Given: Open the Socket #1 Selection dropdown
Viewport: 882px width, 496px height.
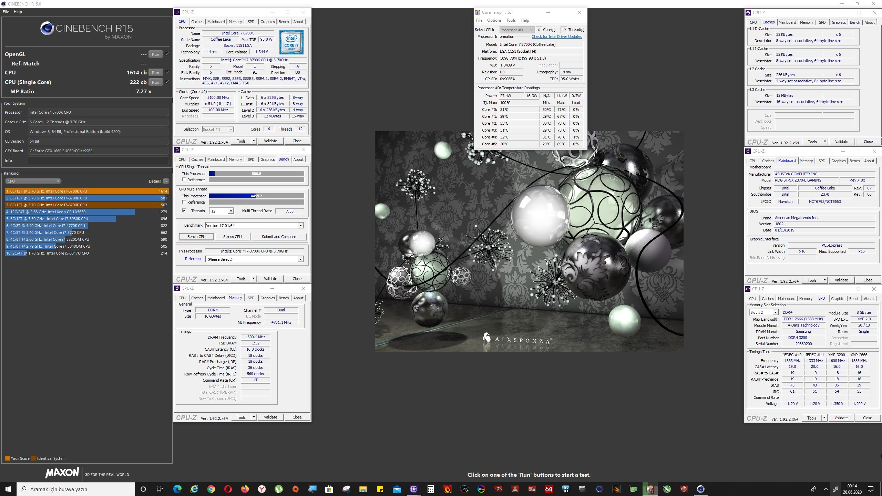Looking at the screenshot, I should (x=218, y=130).
